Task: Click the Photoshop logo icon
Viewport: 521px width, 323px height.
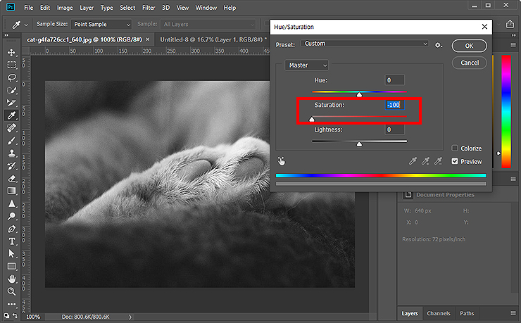Action: pos(11,7)
